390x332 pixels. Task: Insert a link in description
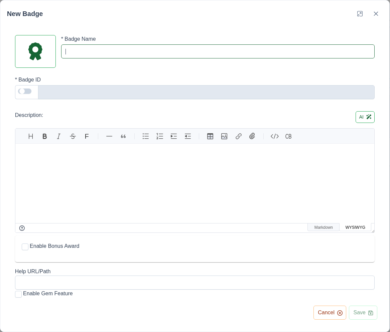238,136
